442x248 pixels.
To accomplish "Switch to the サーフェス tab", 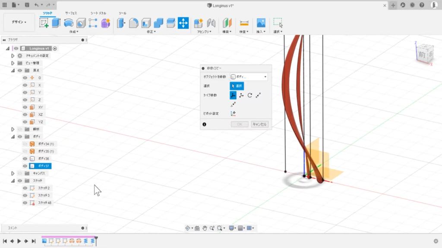I will tap(71, 13).
